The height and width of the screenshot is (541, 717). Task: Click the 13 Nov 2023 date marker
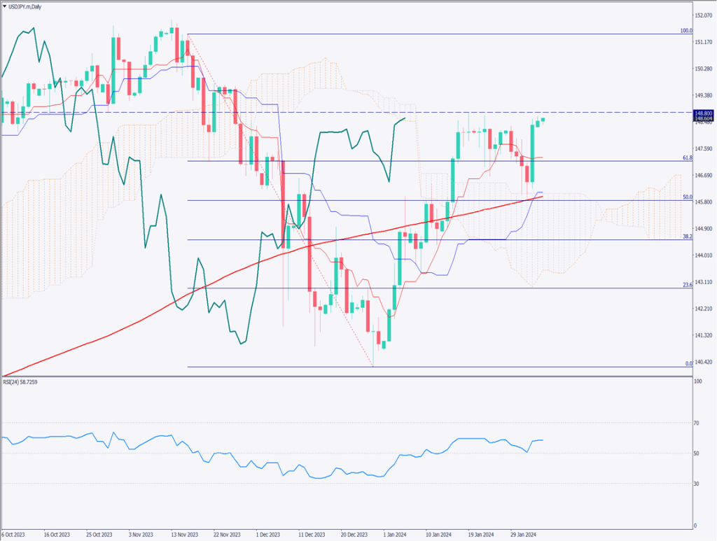(183, 534)
